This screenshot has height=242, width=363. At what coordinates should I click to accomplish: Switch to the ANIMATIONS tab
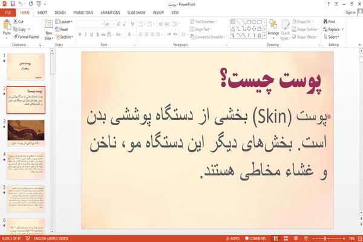point(110,13)
